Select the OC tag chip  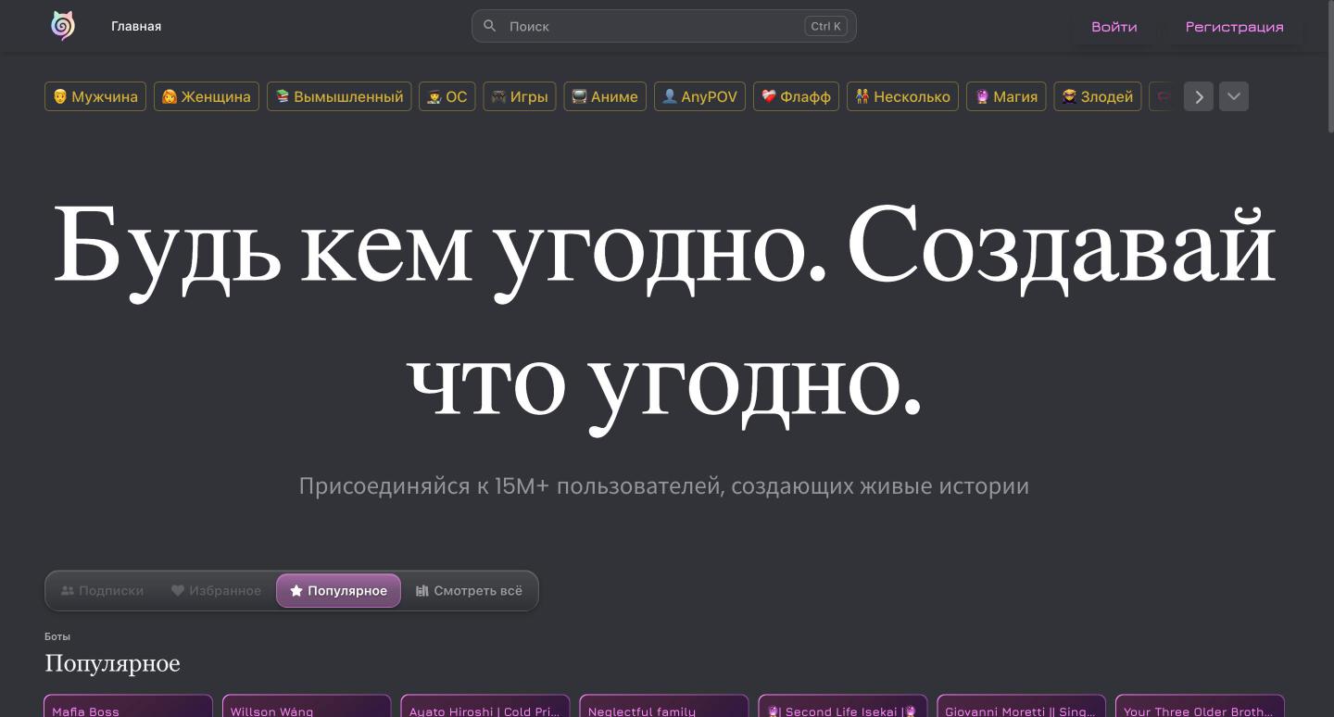[447, 96]
